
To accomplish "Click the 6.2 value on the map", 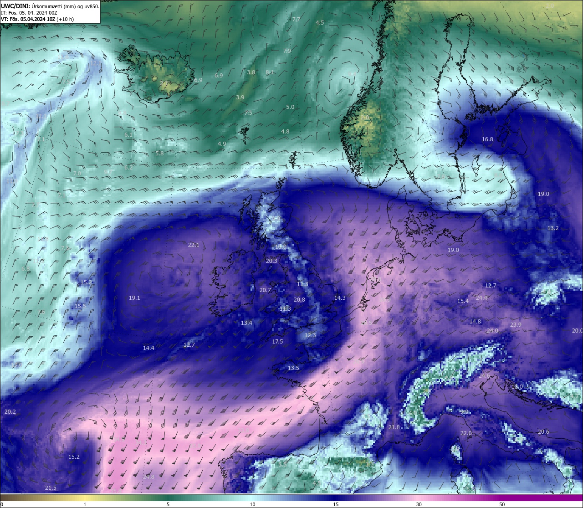I will pyautogui.click(x=128, y=168).
